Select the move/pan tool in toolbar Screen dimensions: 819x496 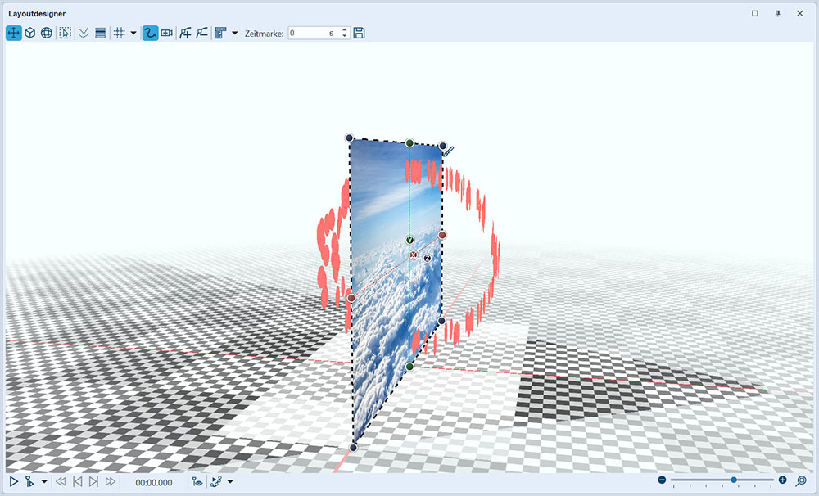click(13, 33)
